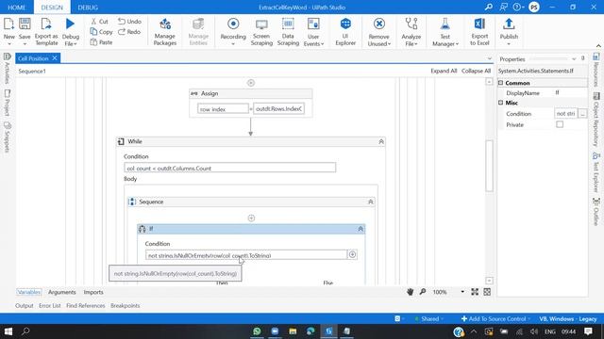604x339 pixels.
Task: Open the Project side panel
Action: click(7, 103)
